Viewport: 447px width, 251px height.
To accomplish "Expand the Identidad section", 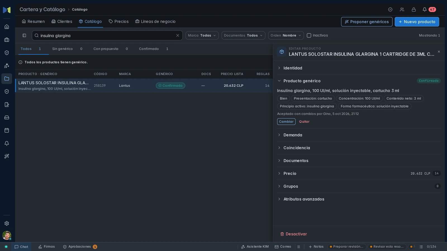I will [x=359, y=68].
